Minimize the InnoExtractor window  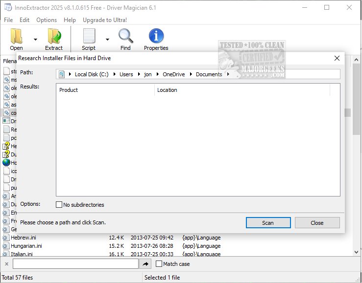tap(305, 8)
